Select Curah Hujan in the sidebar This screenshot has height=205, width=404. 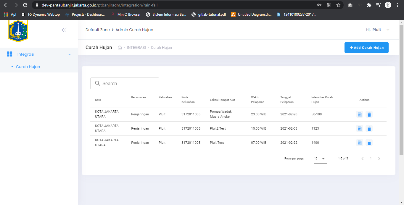[28, 67]
